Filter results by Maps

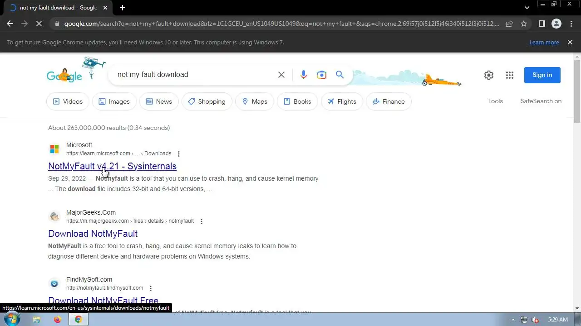254,101
